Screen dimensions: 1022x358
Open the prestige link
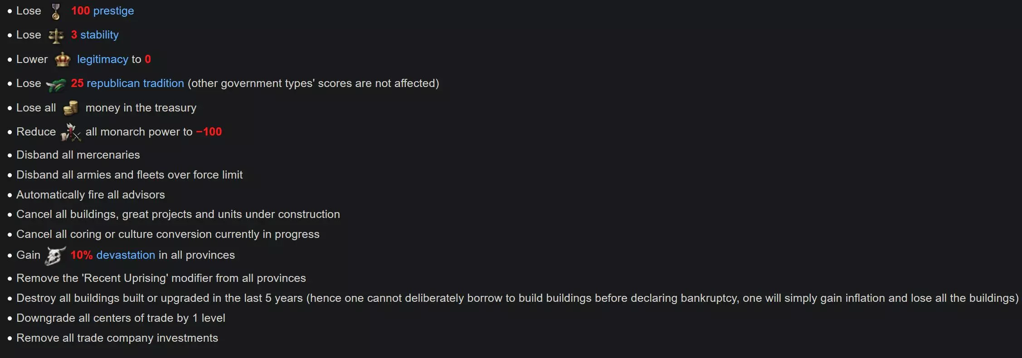[x=113, y=11]
